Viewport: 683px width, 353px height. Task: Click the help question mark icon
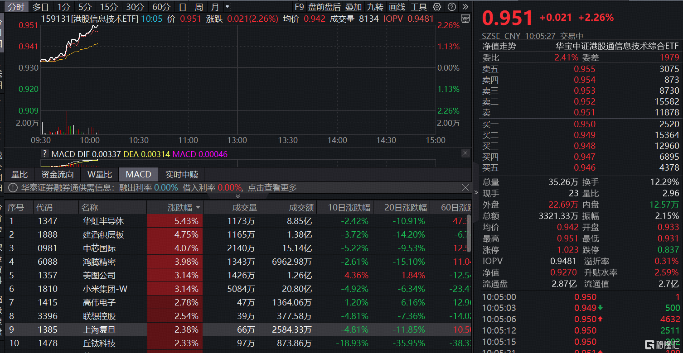[451, 7]
